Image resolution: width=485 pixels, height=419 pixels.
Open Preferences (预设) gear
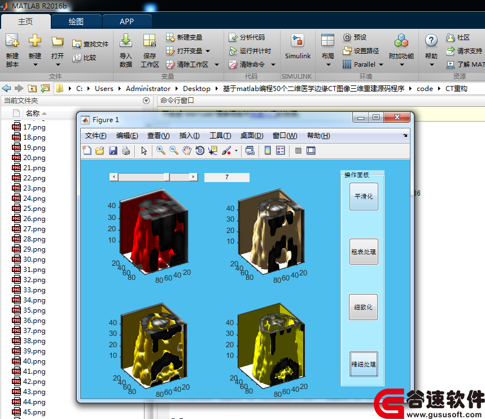click(x=355, y=37)
